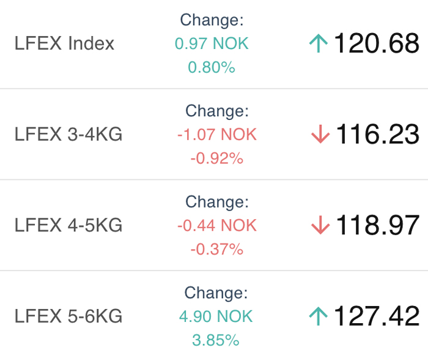
Task: Select the LFEX 3-4KG label
Action: pos(68,134)
